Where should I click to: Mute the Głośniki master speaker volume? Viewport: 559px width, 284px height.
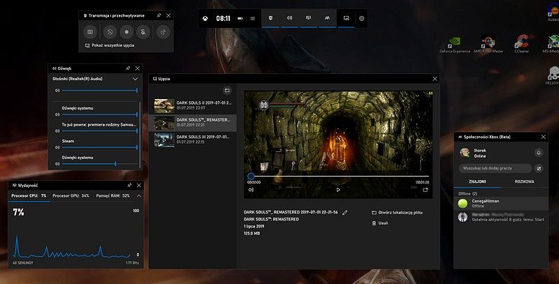coord(57,91)
